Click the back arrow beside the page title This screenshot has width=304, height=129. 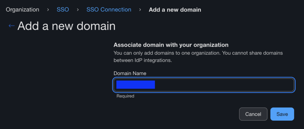11,26
